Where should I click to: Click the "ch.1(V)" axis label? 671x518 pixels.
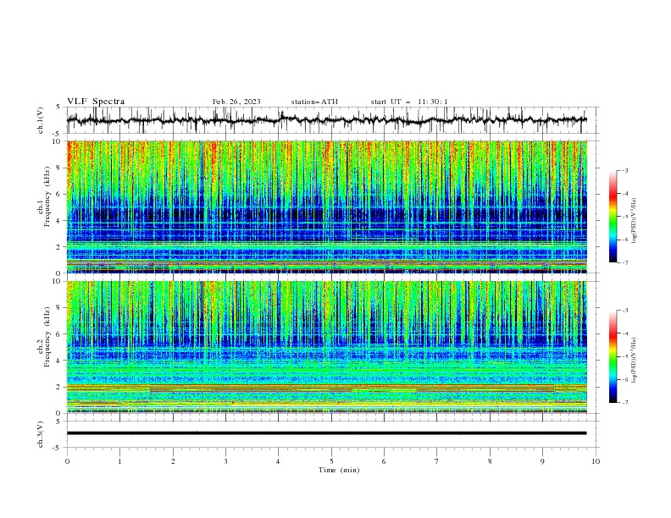(41, 120)
